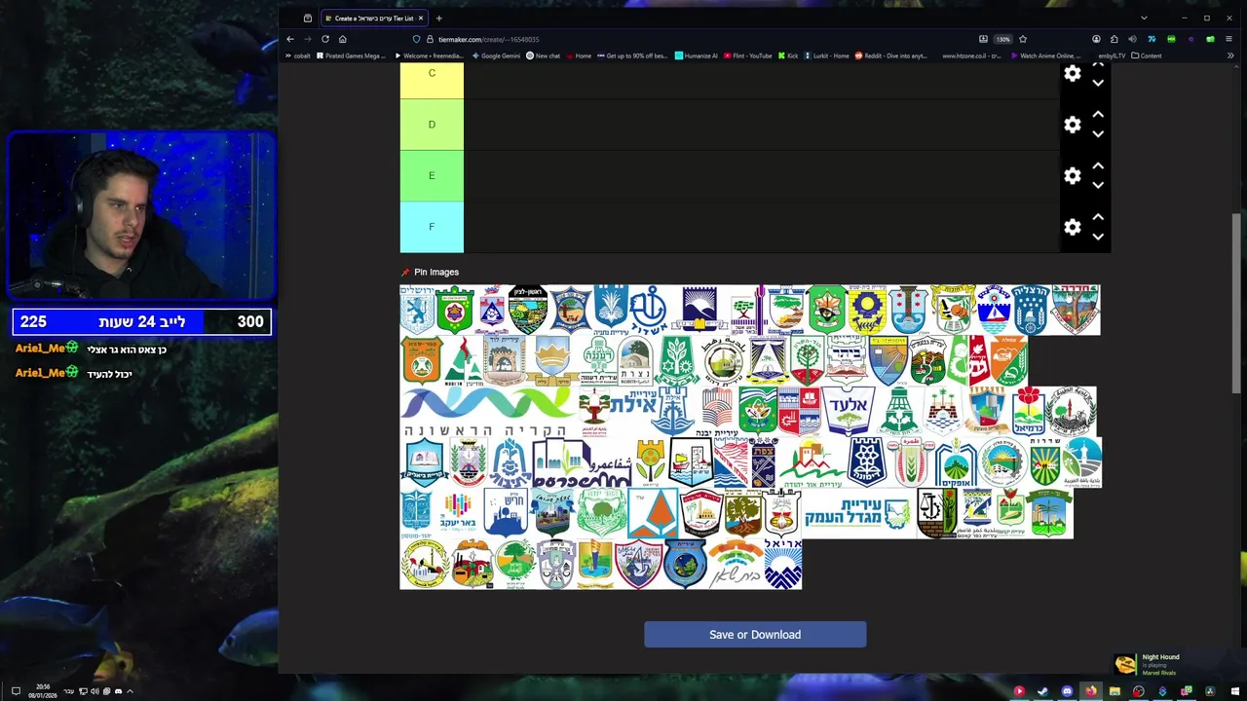
Task: Open the browser hamburger menu
Action: (x=1229, y=39)
